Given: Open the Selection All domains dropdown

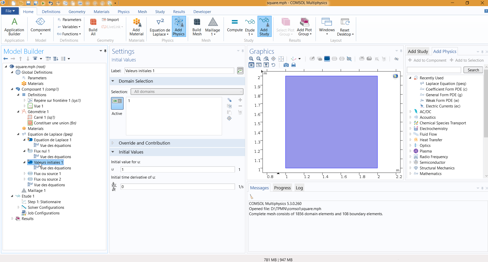Looking at the screenshot, I should tap(187, 92).
